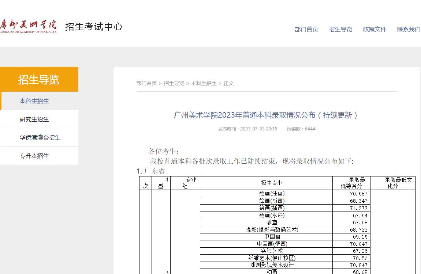Click the score 67.68

tap(360, 222)
